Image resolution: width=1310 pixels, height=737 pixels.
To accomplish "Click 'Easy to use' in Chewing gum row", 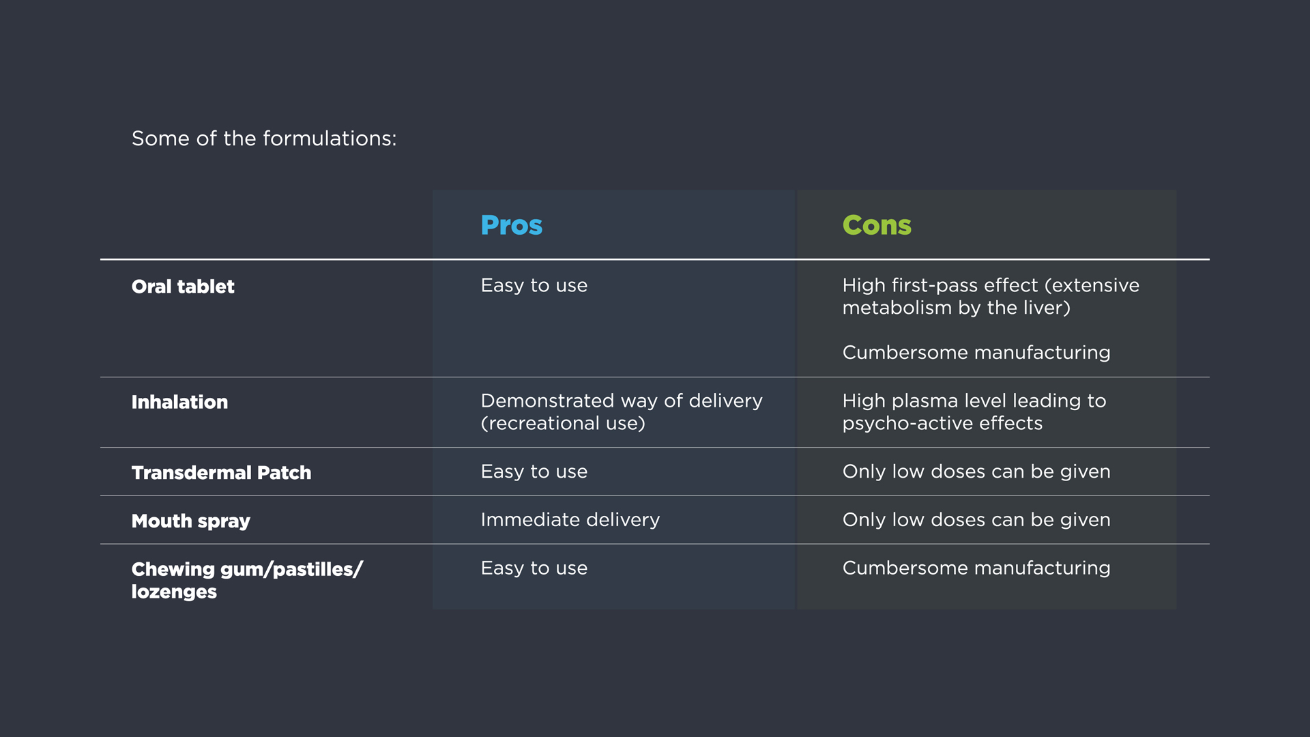I will [x=534, y=568].
